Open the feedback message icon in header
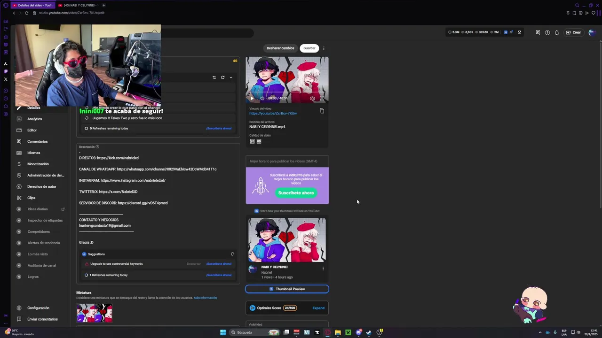The height and width of the screenshot is (338, 602). point(538,32)
